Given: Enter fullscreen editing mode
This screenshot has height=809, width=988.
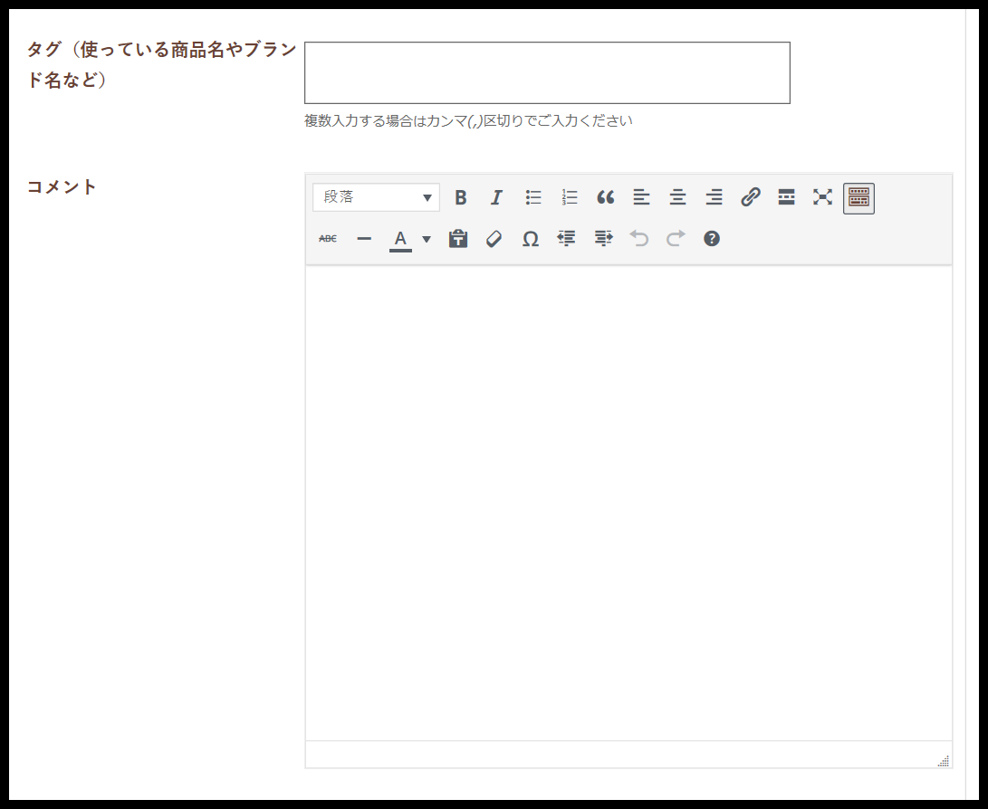Looking at the screenshot, I should [822, 197].
